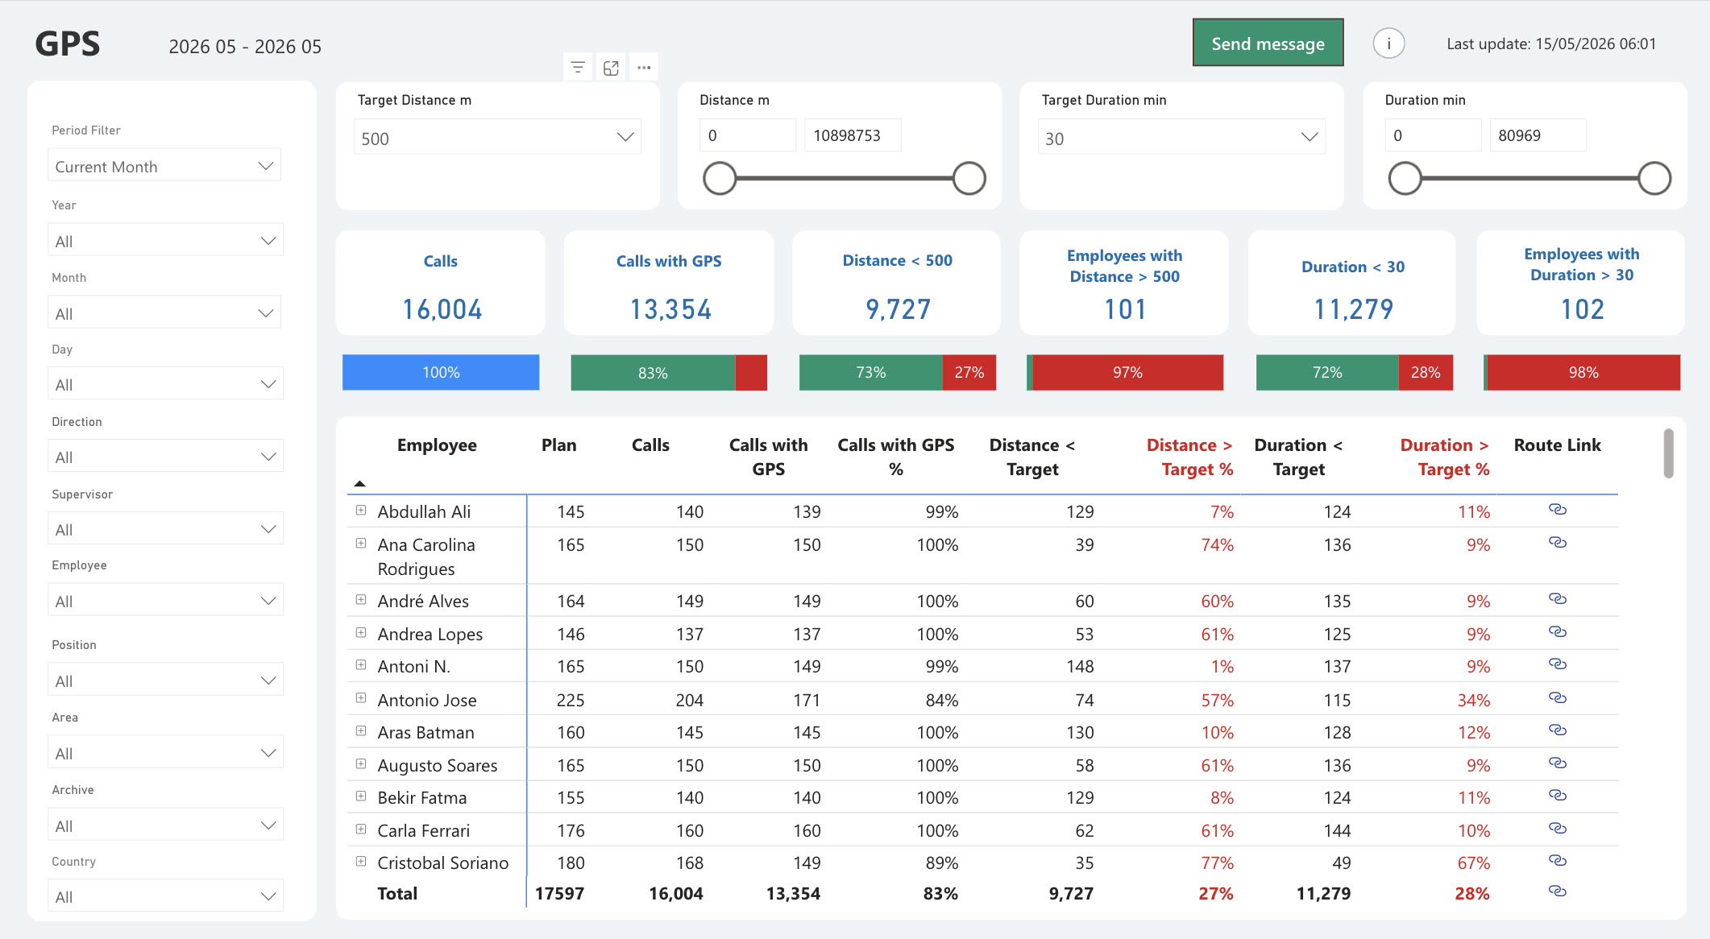This screenshot has height=939, width=1710.
Task: Open the Period Filter Current Month dropdown
Action: pos(164,166)
